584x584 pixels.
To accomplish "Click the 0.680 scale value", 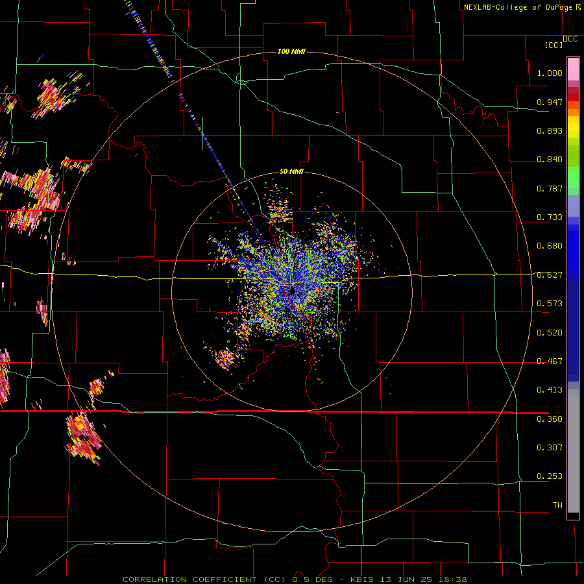I will pyautogui.click(x=550, y=246).
